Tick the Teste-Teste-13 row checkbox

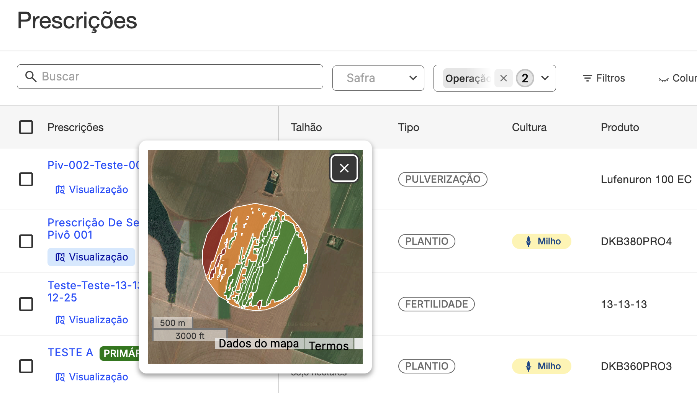point(26,304)
